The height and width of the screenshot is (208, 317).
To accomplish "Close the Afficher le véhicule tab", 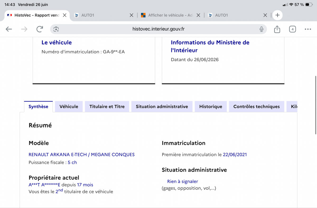I will click(198, 15).
